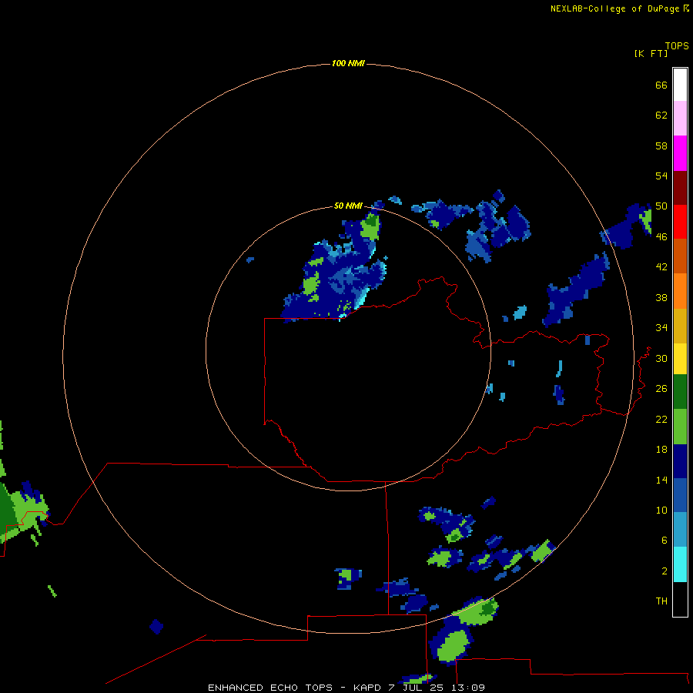
Task: Click the mustard gold legend swatch
Action: coord(680,325)
